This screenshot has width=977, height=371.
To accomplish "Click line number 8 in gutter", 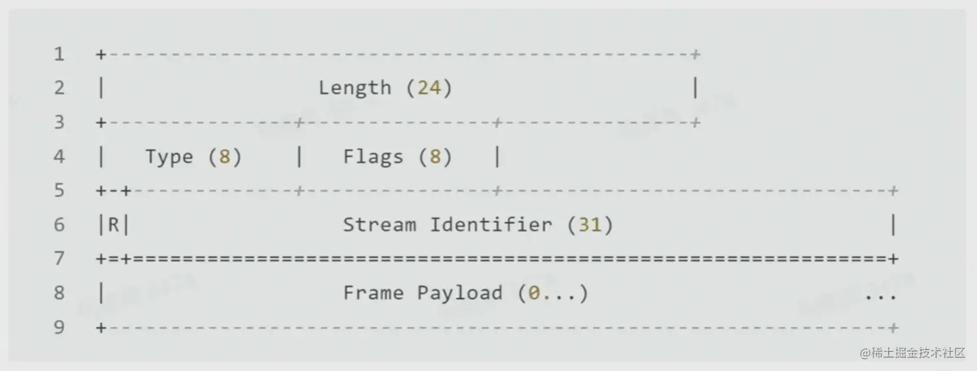I will pos(59,293).
